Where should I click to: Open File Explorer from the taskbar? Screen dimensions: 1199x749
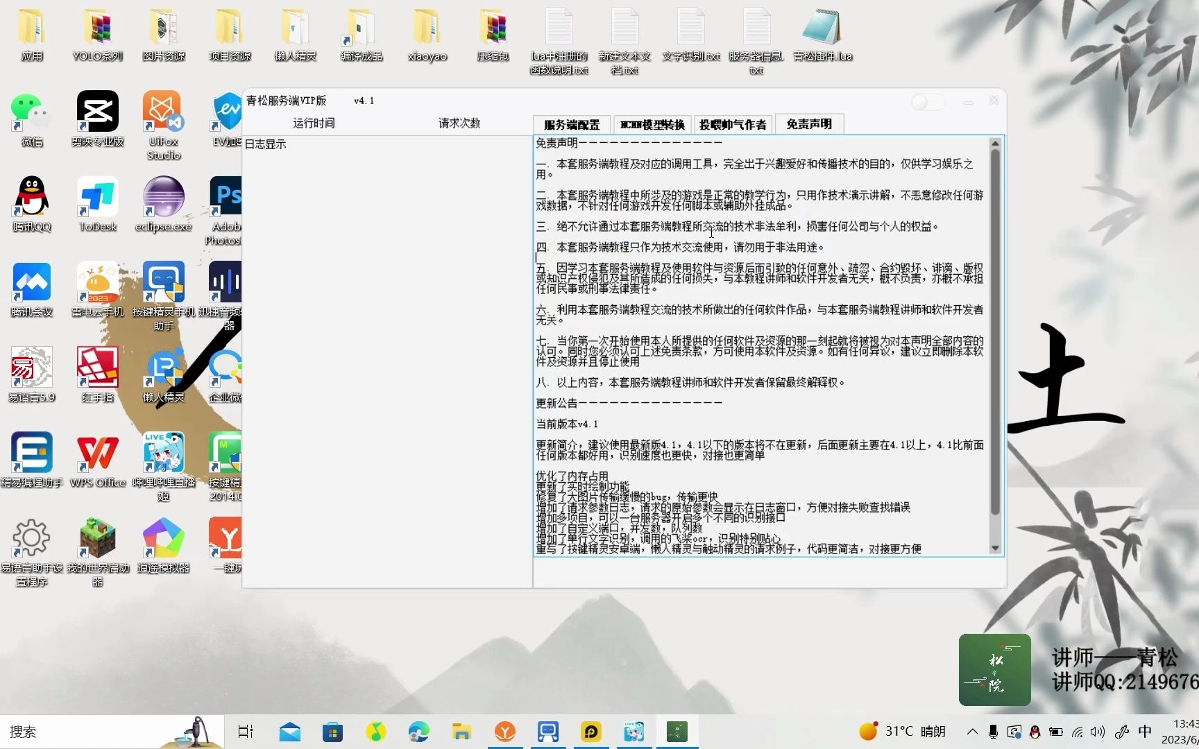[461, 732]
